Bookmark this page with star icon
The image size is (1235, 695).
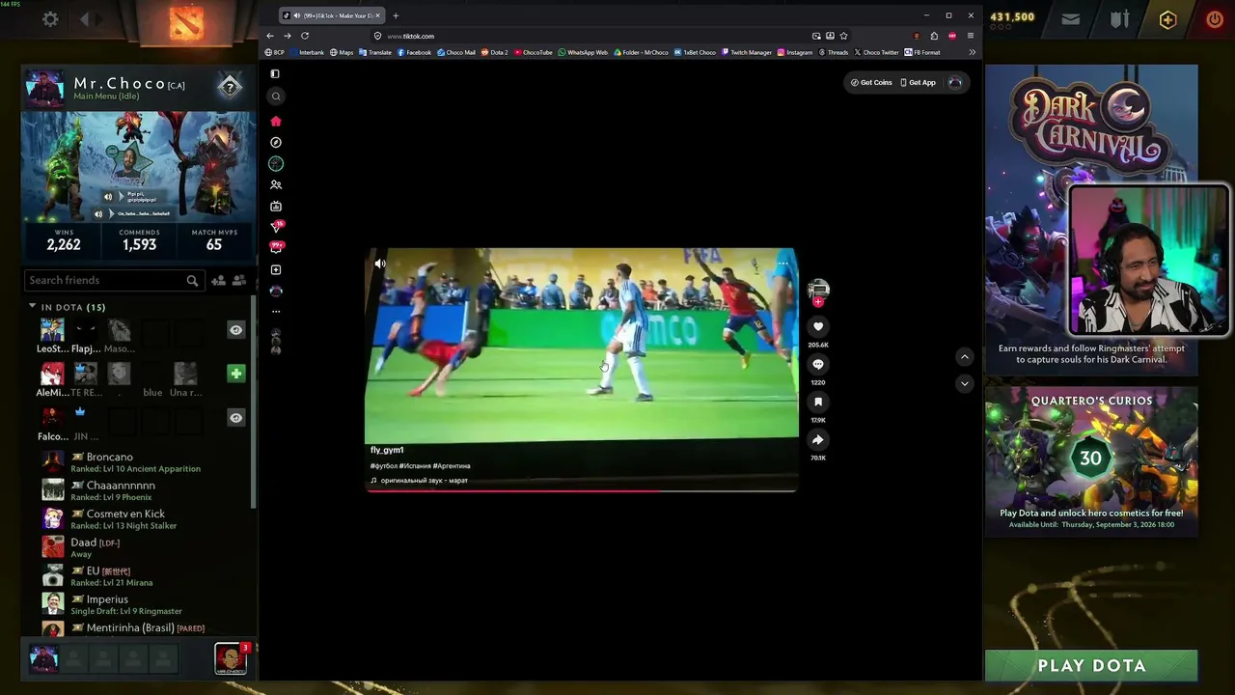pyautogui.click(x=843, y=36)
